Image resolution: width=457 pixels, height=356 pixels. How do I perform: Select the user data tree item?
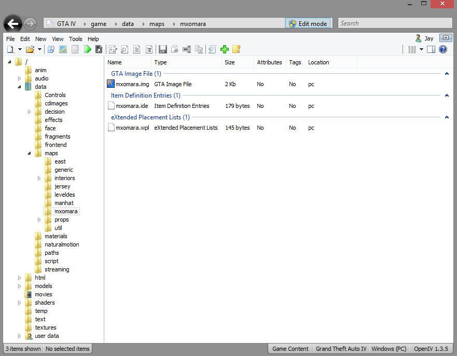pyautogui.click(x=47, y=336)
